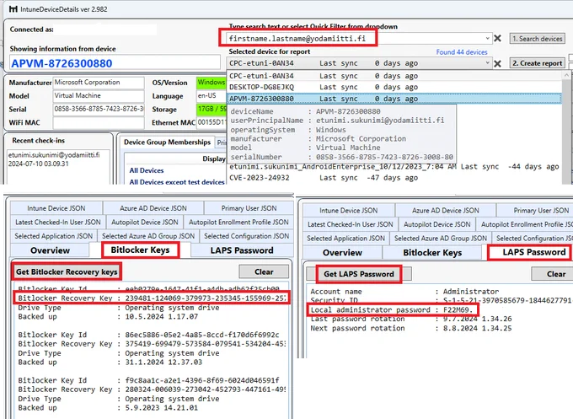Open Latest Checked-In User JSON tab, left panel
Image resolution: width=573 pixels, height=419 pixels.
[58, 222]
